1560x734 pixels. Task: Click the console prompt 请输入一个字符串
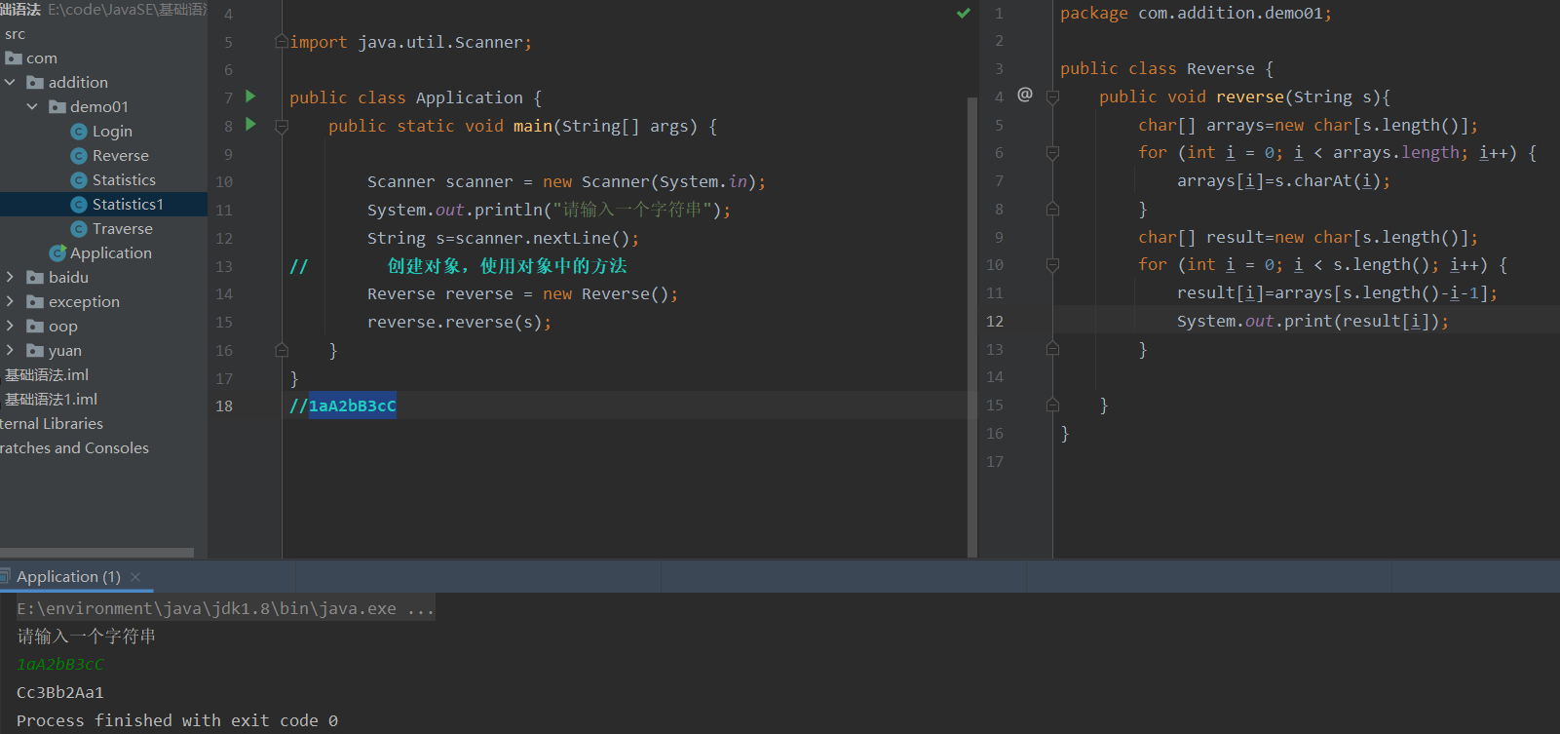point(87,637)
